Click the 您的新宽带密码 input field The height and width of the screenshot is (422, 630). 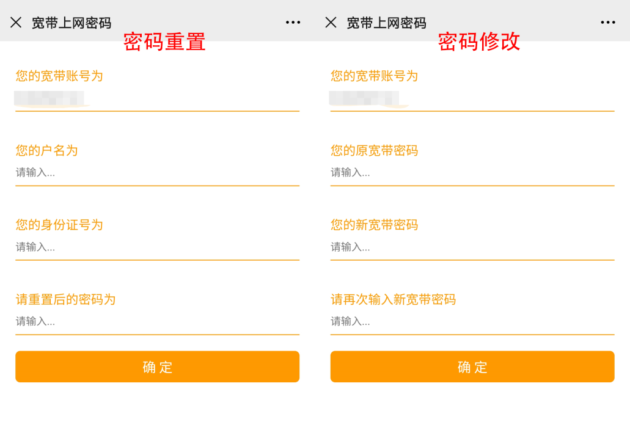(x=472, y=247)
